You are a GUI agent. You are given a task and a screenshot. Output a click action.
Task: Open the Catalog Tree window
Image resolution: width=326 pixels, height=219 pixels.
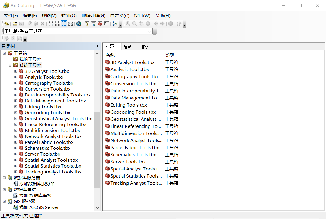tap(87, 24)
